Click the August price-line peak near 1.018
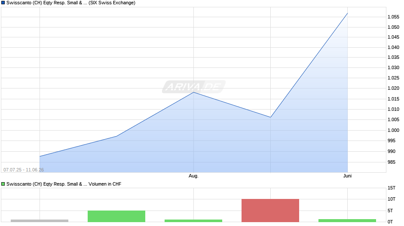Screen dimensions: 404x226 coord(193,92)
